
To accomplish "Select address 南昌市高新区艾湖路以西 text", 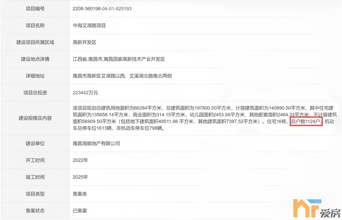I will pyautogui.click(x=99, y=76).
